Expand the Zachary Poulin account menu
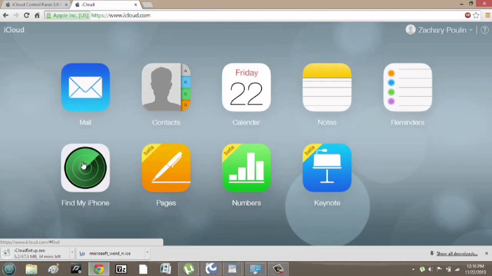This screenshot has width=492, height=276. (x=470, y=30)
